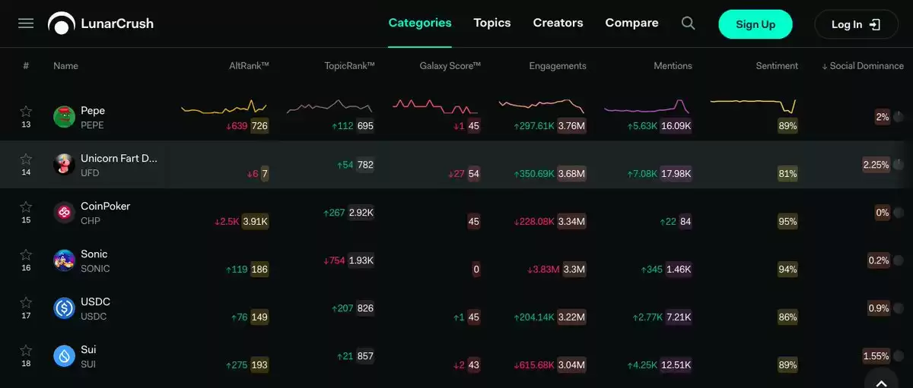
Task: Click the scroll-to-top chevron button
Action: tap(881, 382)
